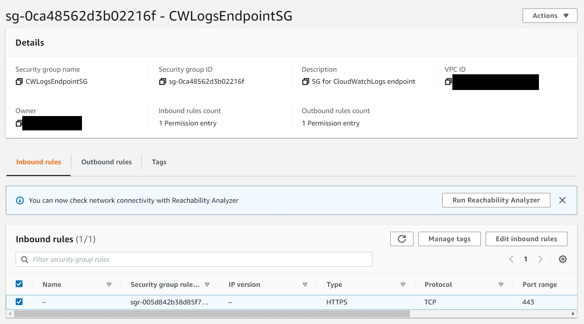Click the HTTPS type cell
The width and height of the screenshot is (584, 324).
tap(337, 302)
